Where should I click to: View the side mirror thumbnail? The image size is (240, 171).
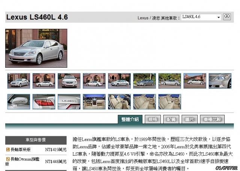tap(19, 102)
